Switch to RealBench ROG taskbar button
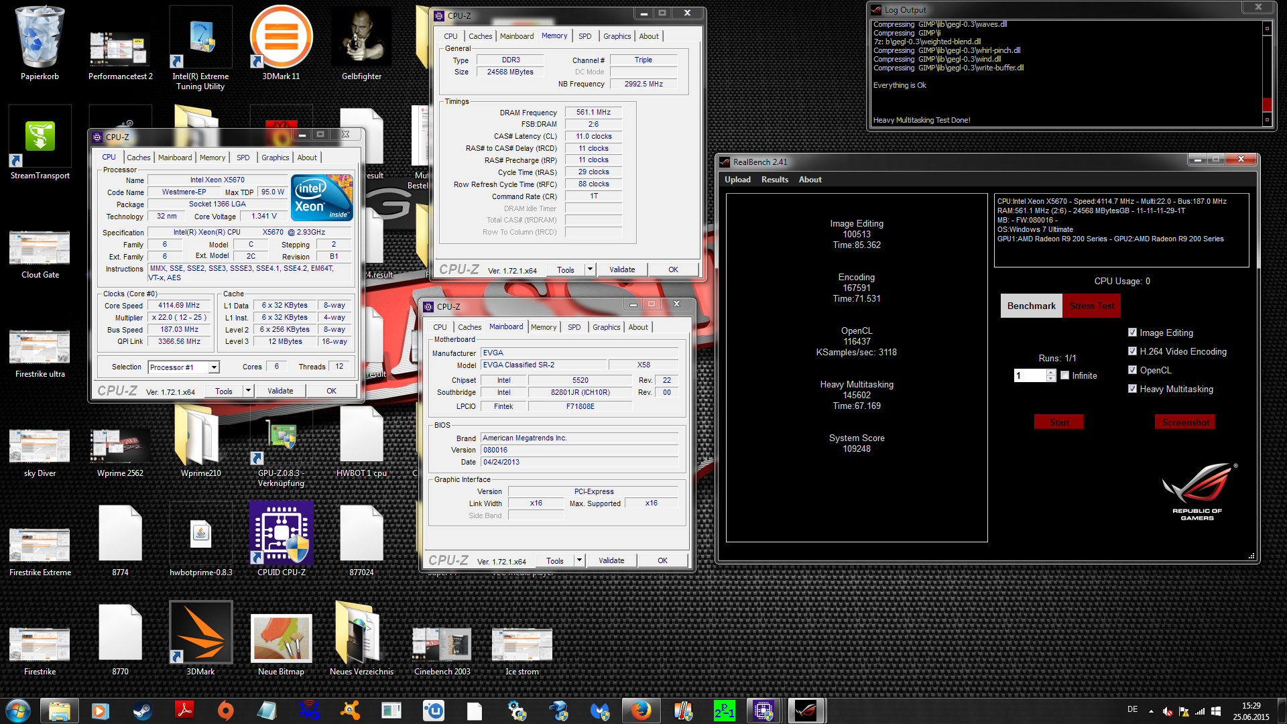 click(806, 711)
